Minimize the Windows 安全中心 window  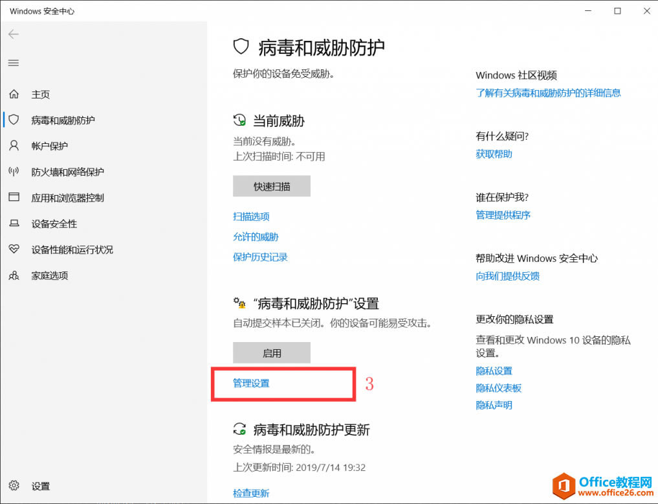coord(588,11)
